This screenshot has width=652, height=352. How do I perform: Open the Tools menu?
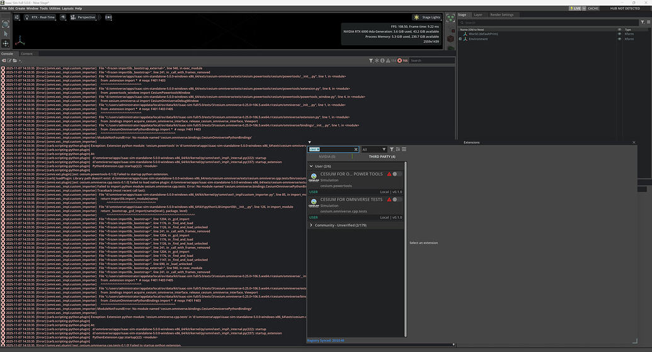[43, 8]
